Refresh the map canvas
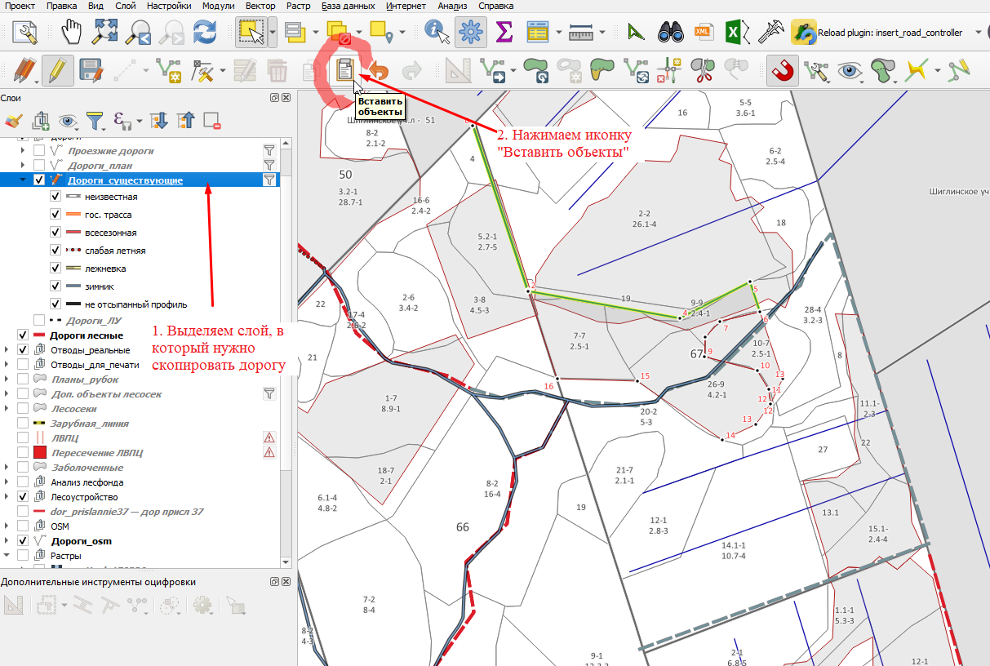Image resolution: width=990 pixels, height=666 pixels. pos(203,32)
